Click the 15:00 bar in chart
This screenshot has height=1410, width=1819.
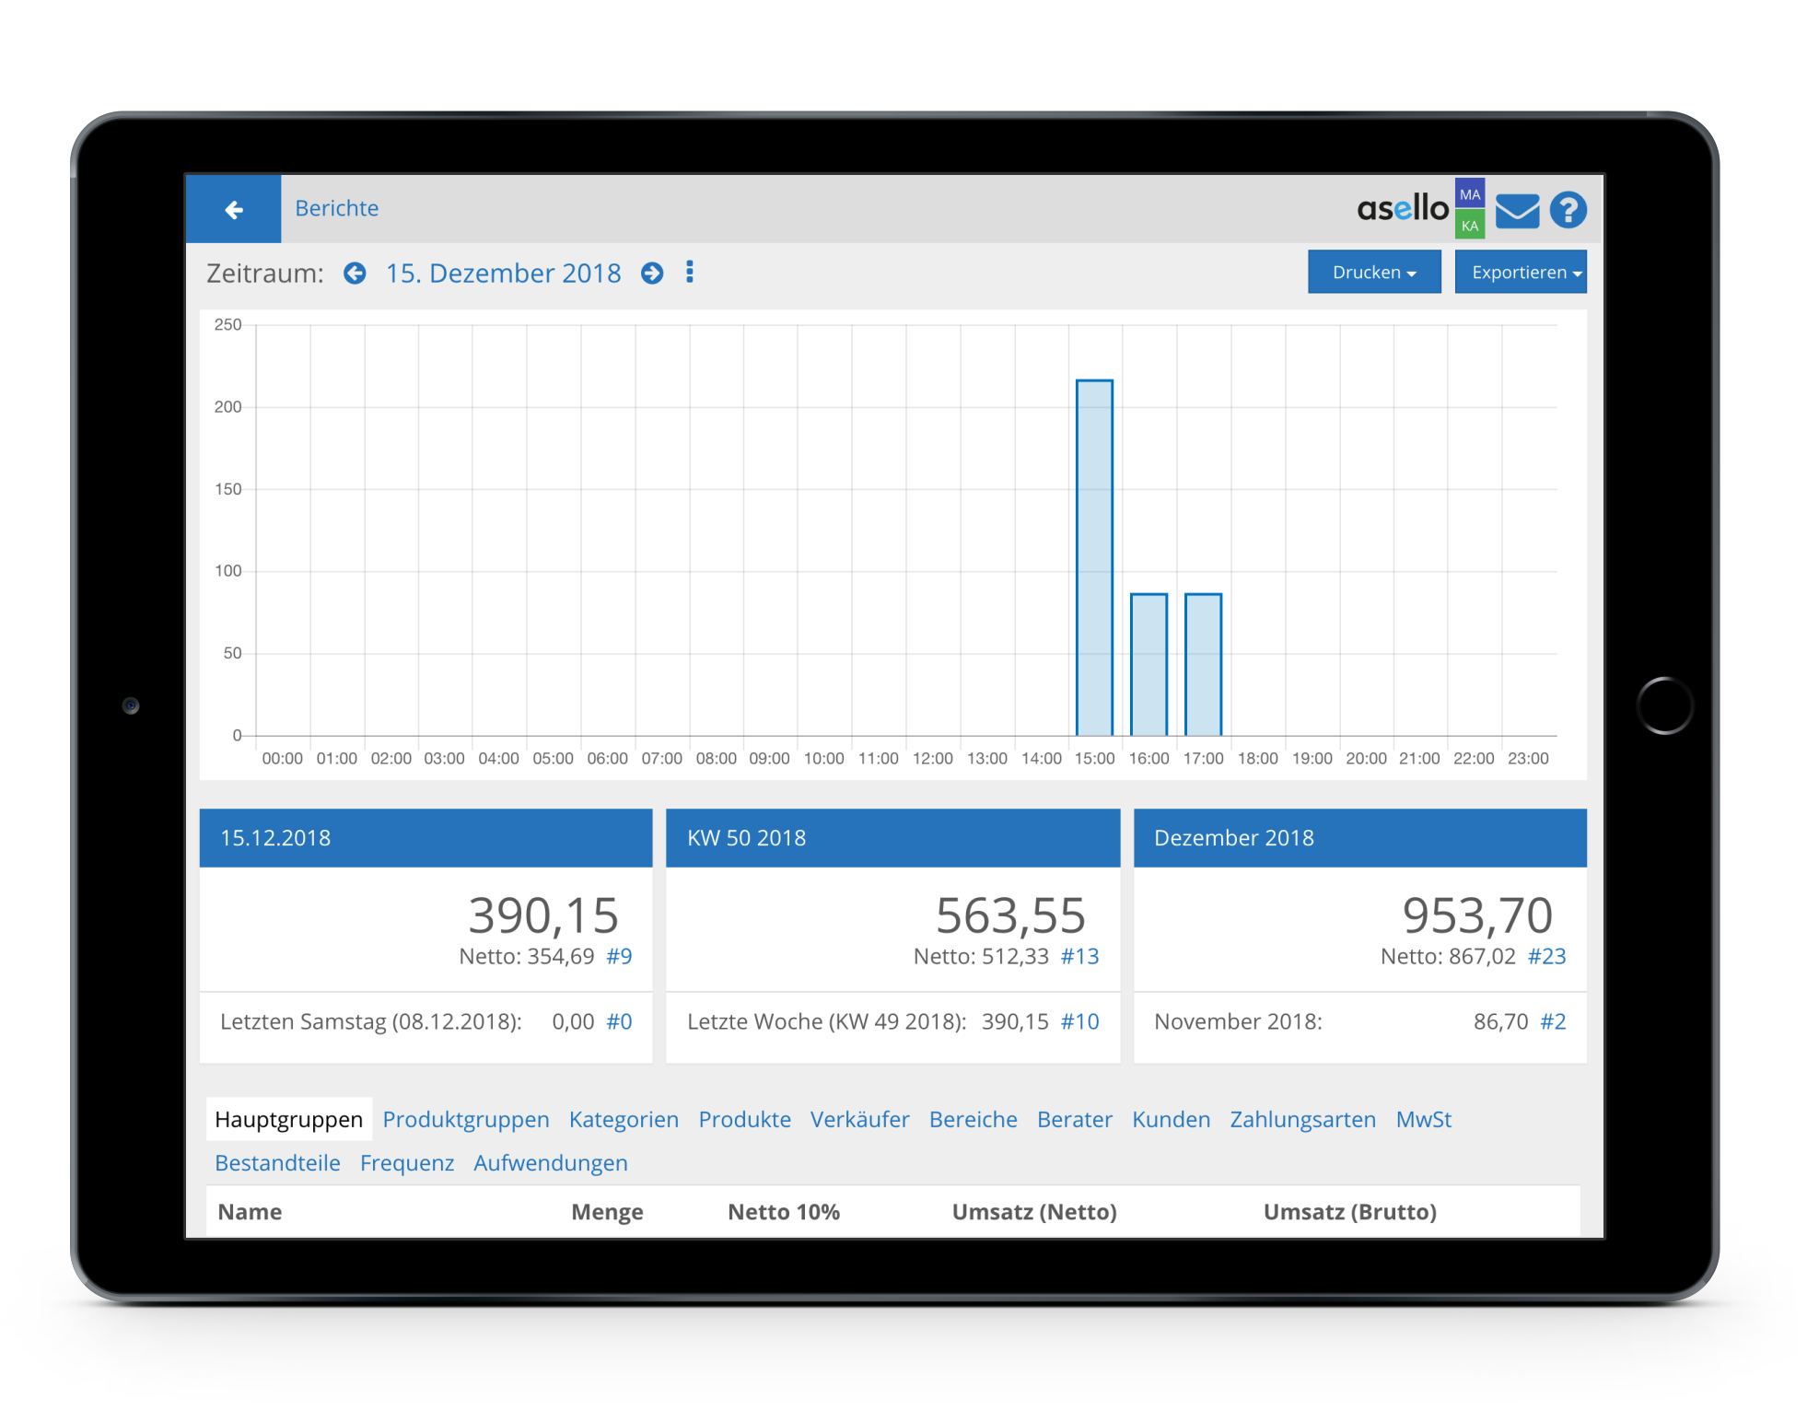coord(1094,558)
